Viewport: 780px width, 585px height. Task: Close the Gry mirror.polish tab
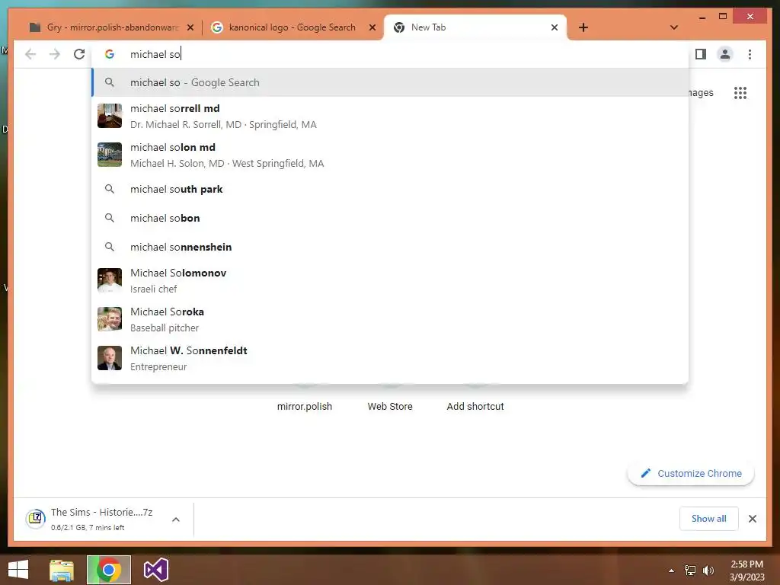190,27
